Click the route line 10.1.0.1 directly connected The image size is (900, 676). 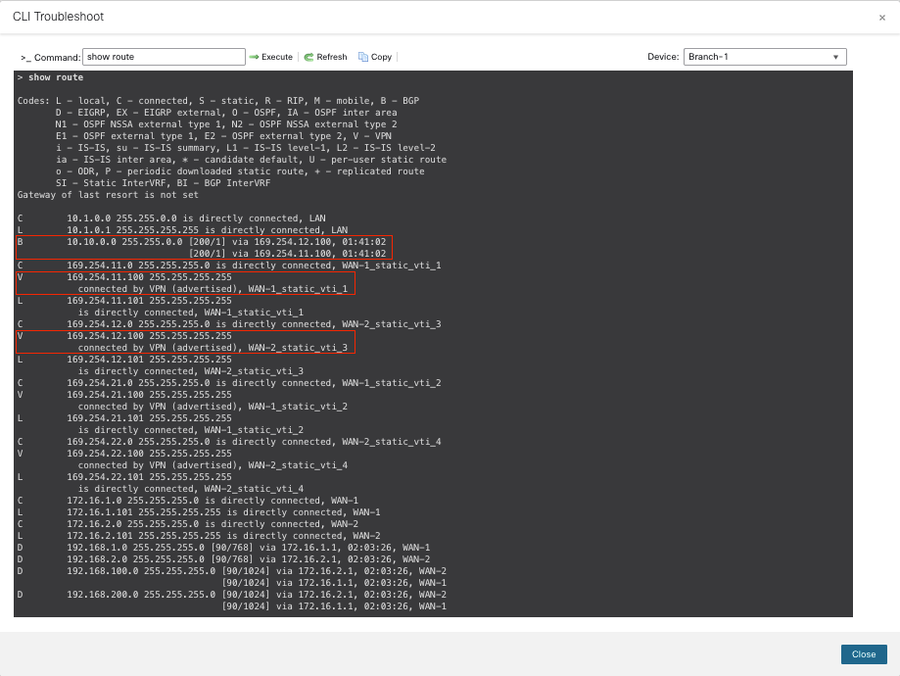[x=182, y=229]
